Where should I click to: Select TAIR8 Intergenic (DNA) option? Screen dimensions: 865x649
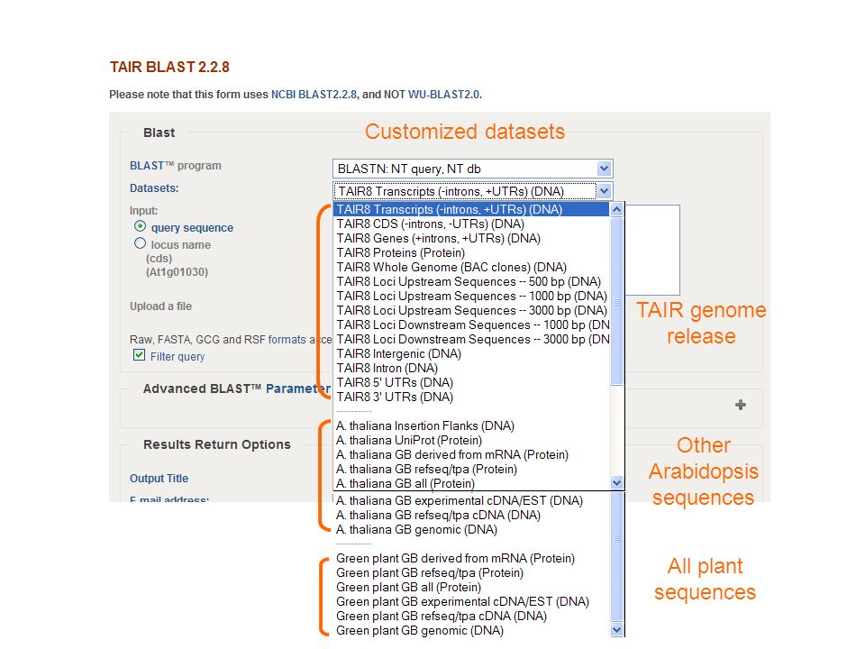471,353
